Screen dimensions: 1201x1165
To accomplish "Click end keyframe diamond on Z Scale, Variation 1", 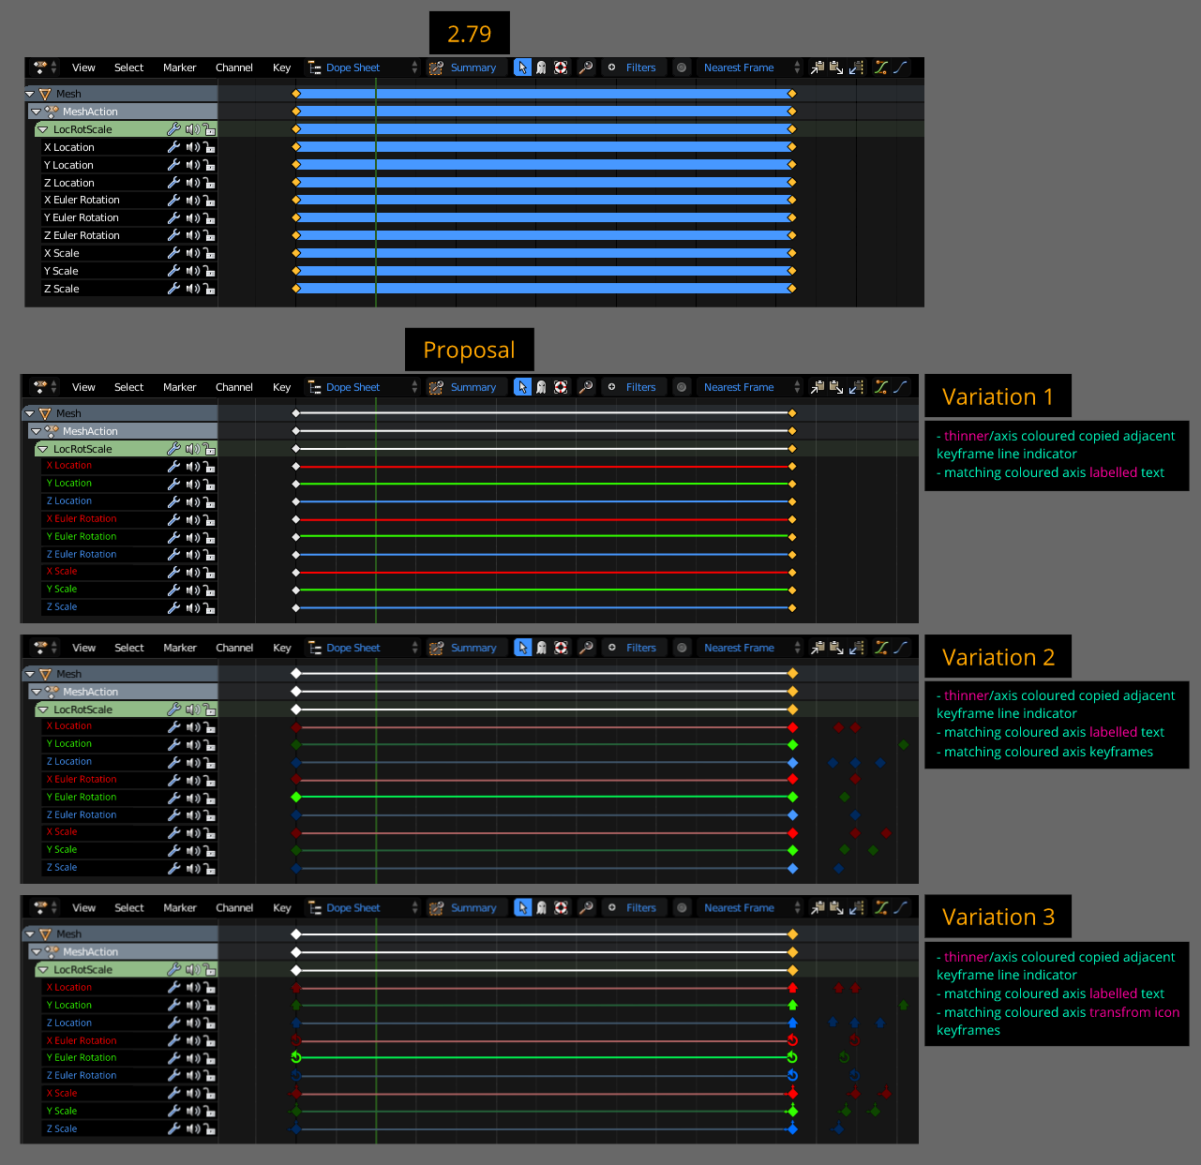I will pyautogui.click(x=792, y=608).
